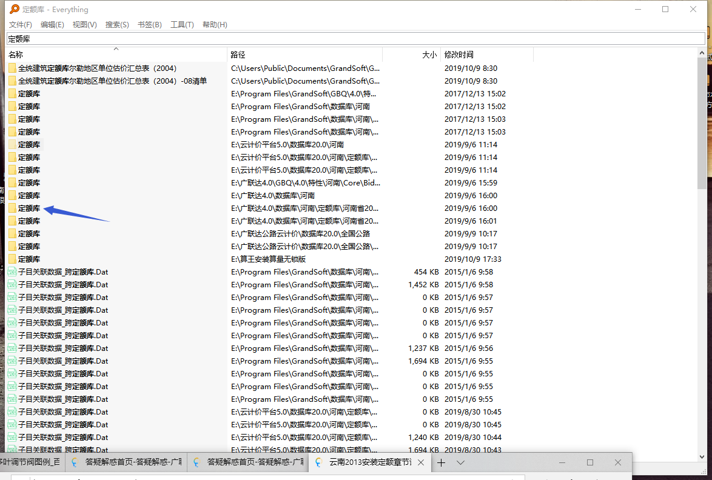The height and width of the screenshot is (480, 712).
Task: Click the size value 1,452 KB
Action: click(424, 284)
